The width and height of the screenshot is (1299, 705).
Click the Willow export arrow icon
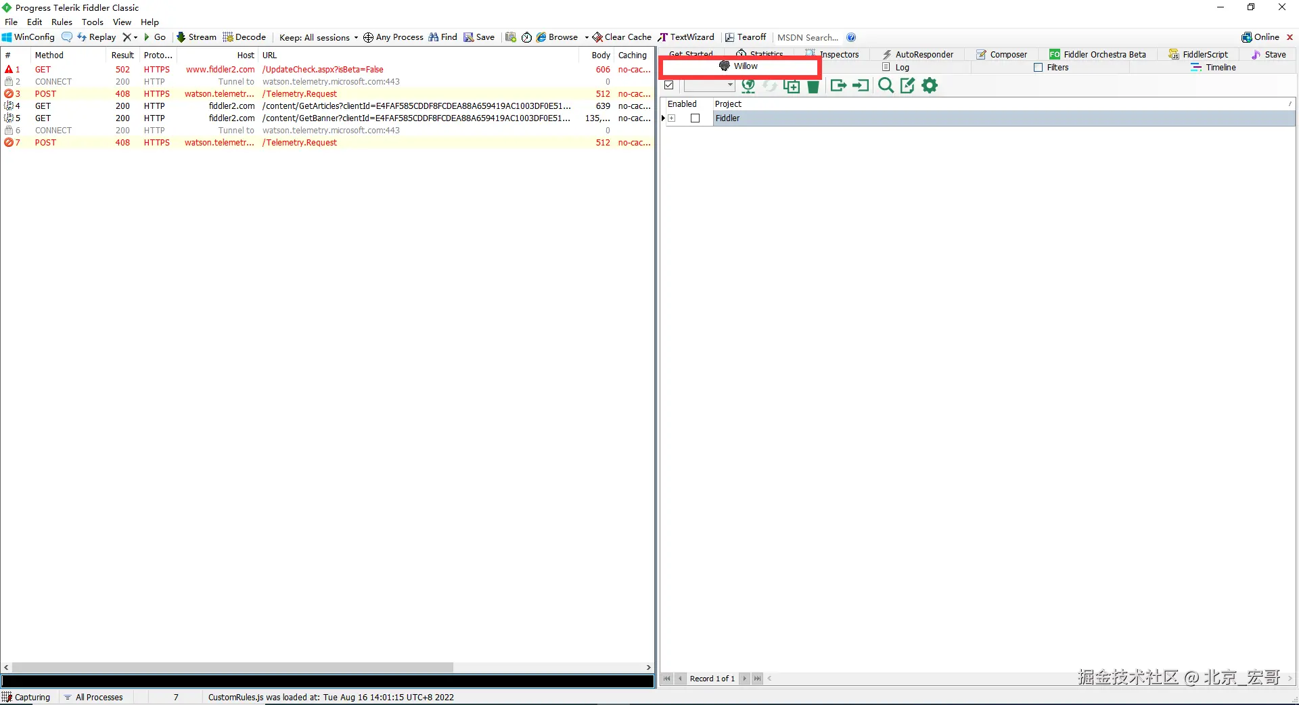coord(838,85)
